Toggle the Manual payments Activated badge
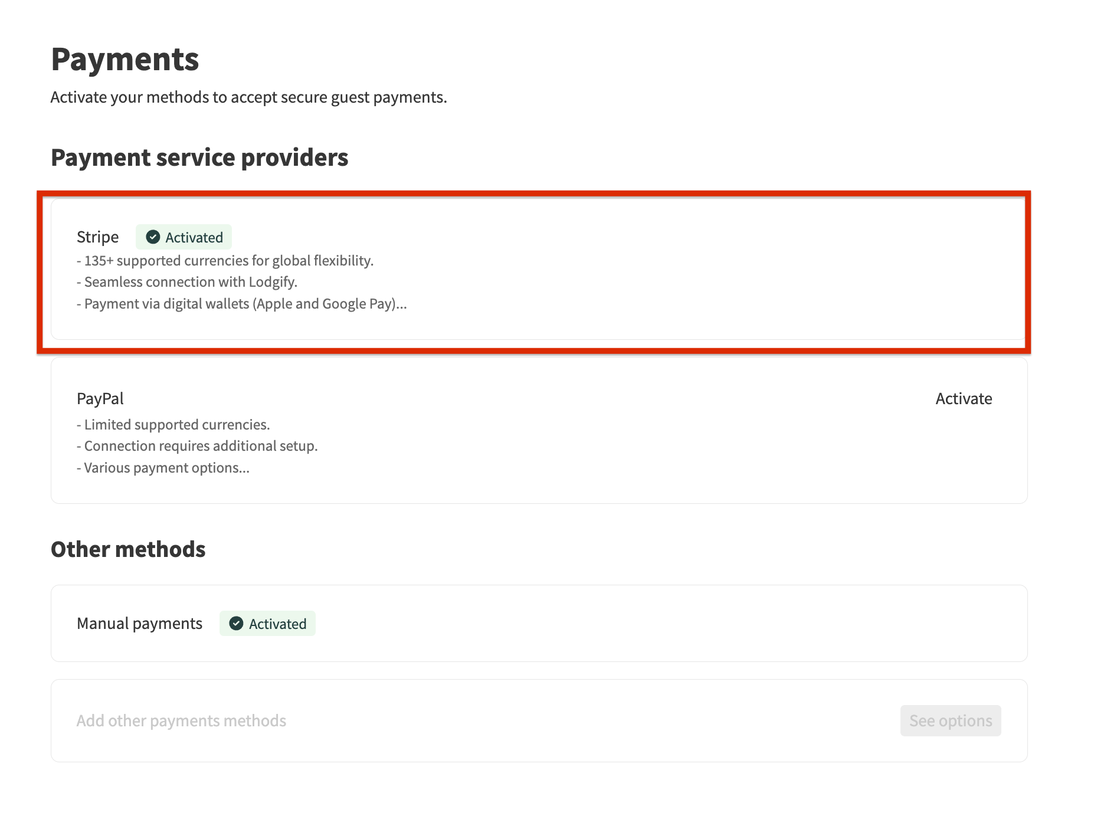1094x826 pixels. click(267, 624)
